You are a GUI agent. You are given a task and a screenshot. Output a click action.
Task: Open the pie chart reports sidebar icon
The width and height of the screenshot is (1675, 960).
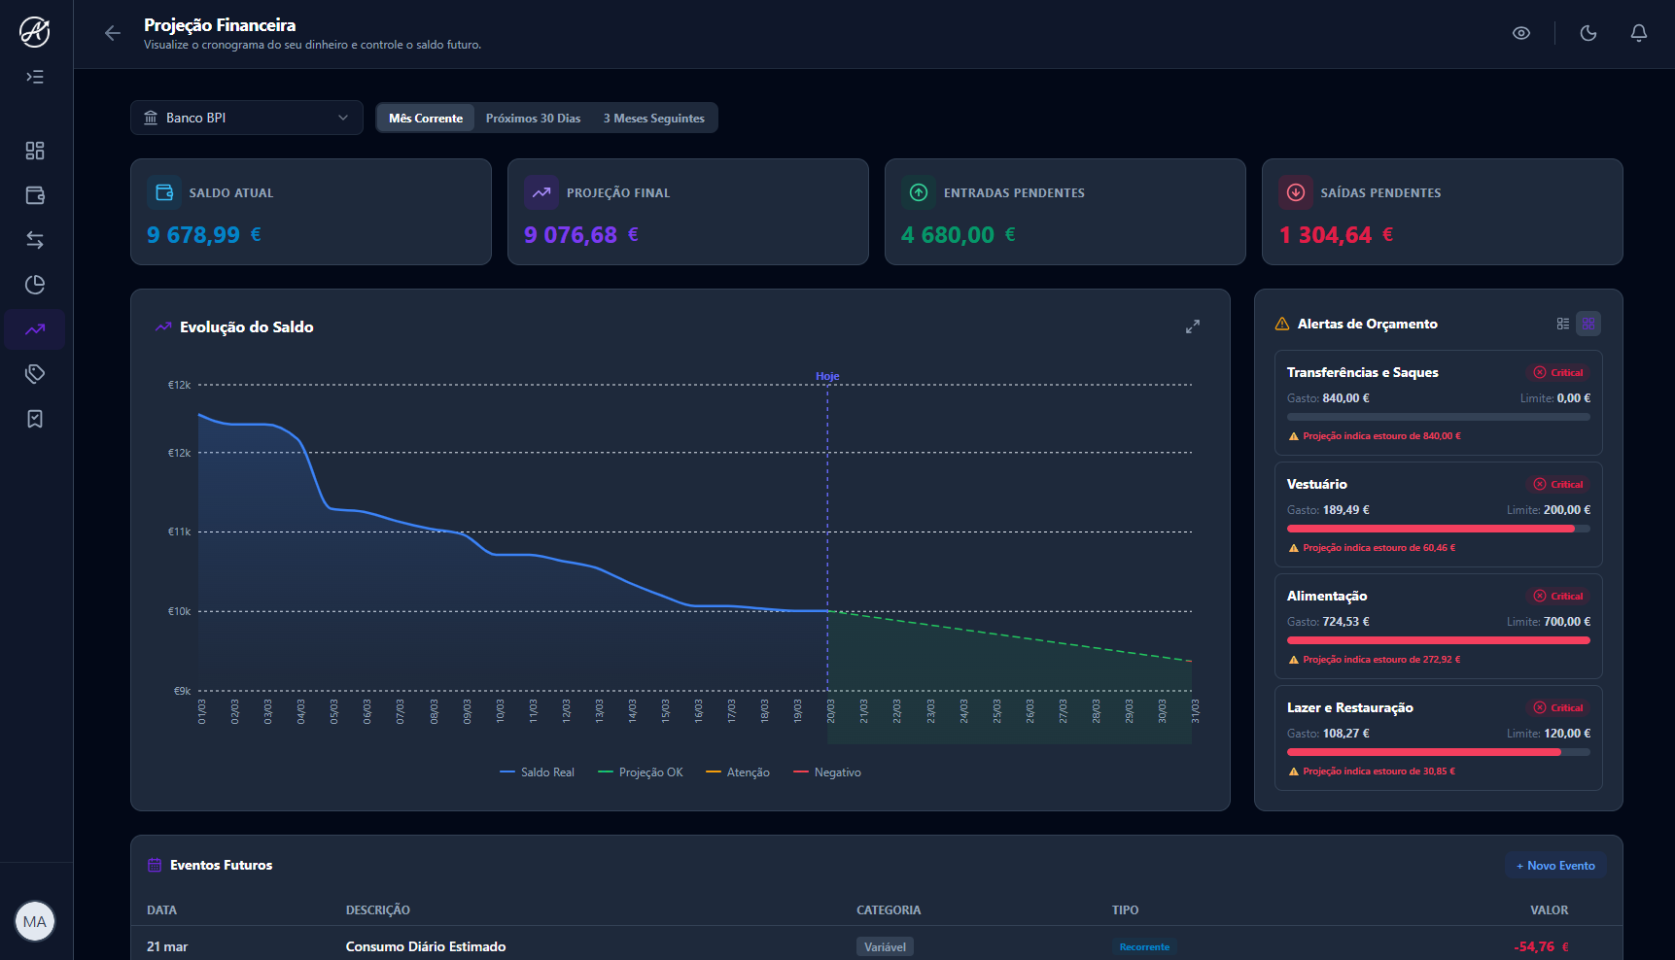tap(35, 284)
